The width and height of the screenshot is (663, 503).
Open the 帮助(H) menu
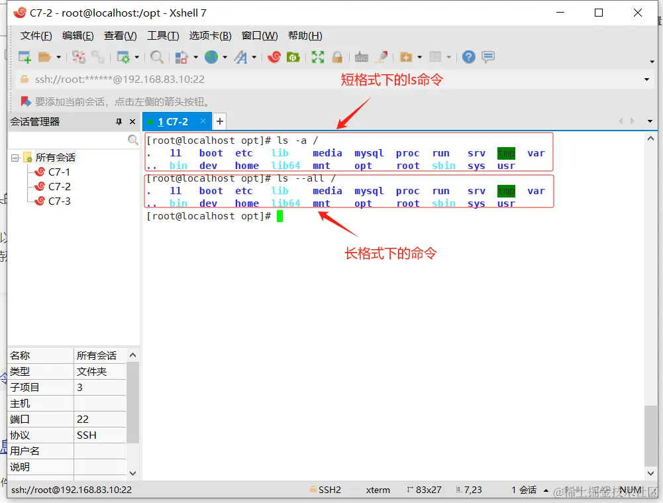[x=305, y=36]
